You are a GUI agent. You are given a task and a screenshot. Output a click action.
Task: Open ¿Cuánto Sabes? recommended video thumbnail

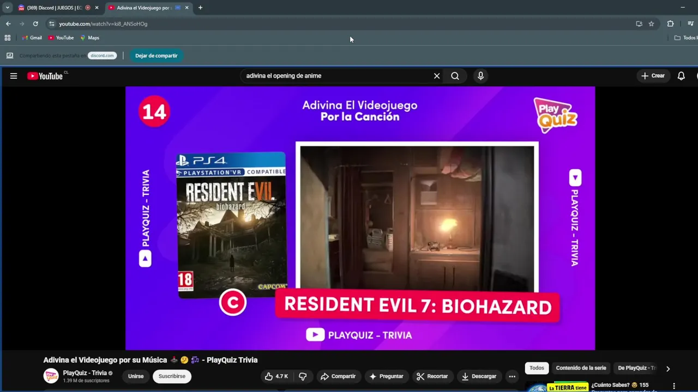point(556,387)
